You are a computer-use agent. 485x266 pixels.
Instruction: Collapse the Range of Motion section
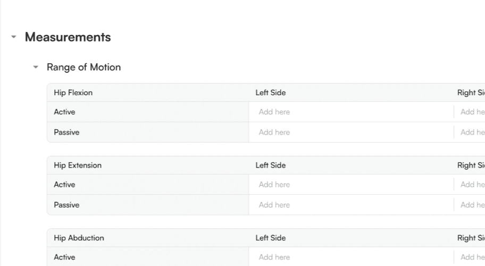pyautogui.click(x=36, y=68)
